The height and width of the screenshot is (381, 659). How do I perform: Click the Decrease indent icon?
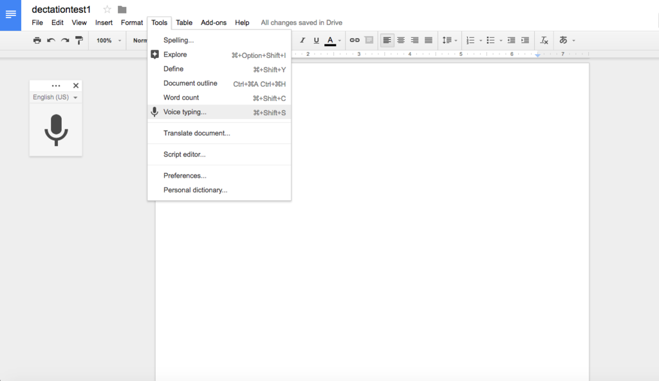point(511,41)
